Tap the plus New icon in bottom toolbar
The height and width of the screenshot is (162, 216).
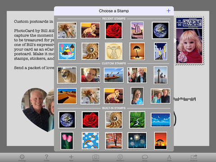(x=71, y=157)
